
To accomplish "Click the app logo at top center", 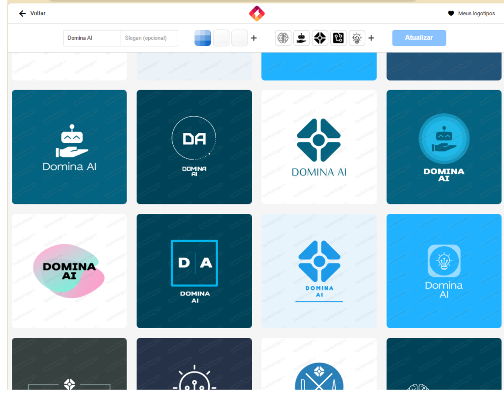I will point(256,13).
